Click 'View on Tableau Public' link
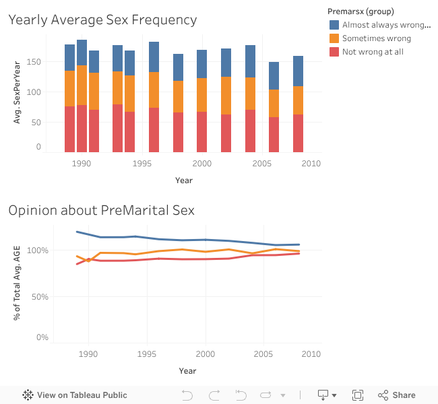The height and width of the screenshot is (404, 438). coord(82,395)
